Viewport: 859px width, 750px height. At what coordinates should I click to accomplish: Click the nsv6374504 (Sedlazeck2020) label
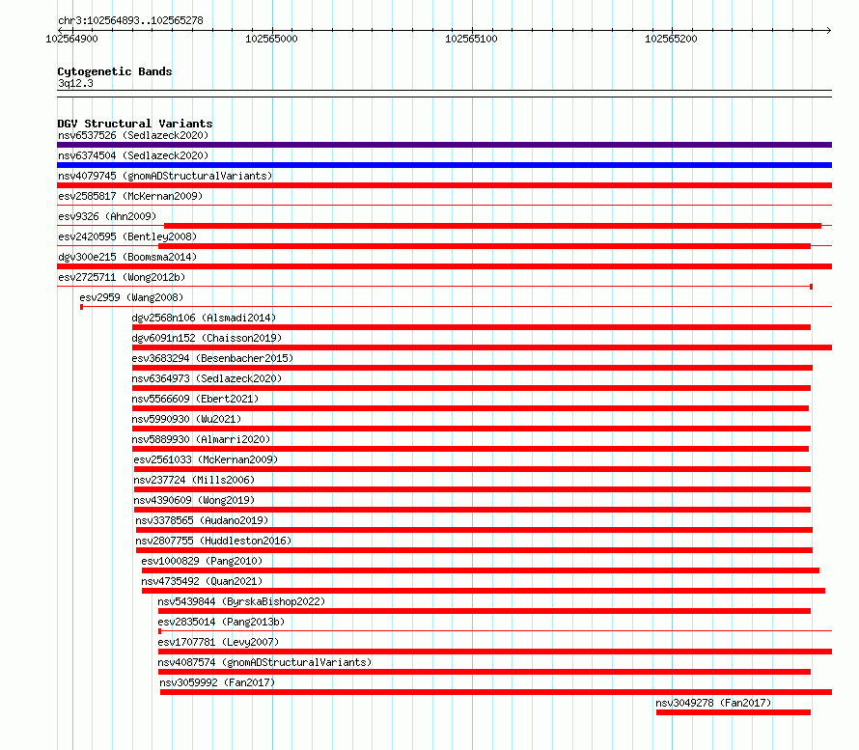pyautogui.click(x=133, y=155)
